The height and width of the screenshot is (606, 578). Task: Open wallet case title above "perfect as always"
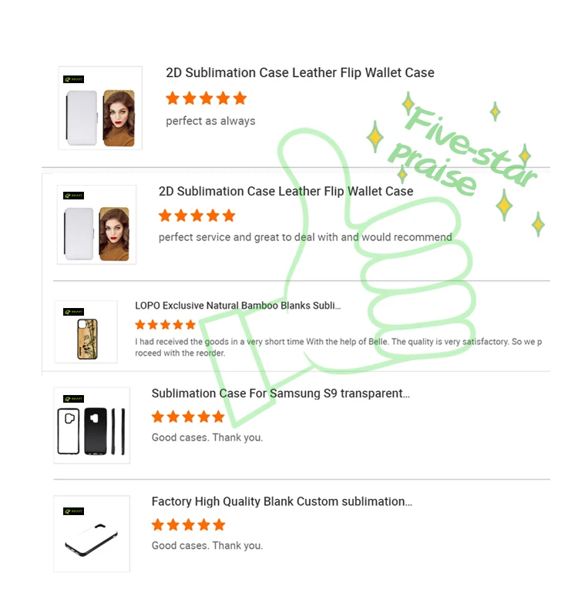300,72
